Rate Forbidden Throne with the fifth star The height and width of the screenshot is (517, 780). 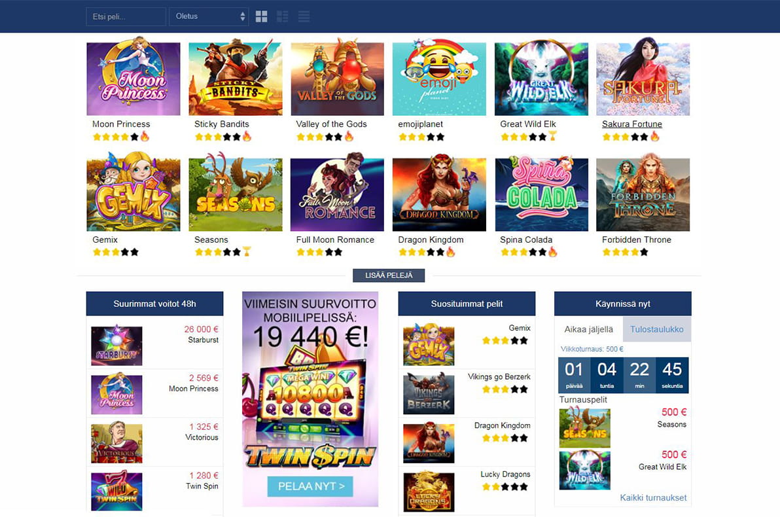click(644, 252)
